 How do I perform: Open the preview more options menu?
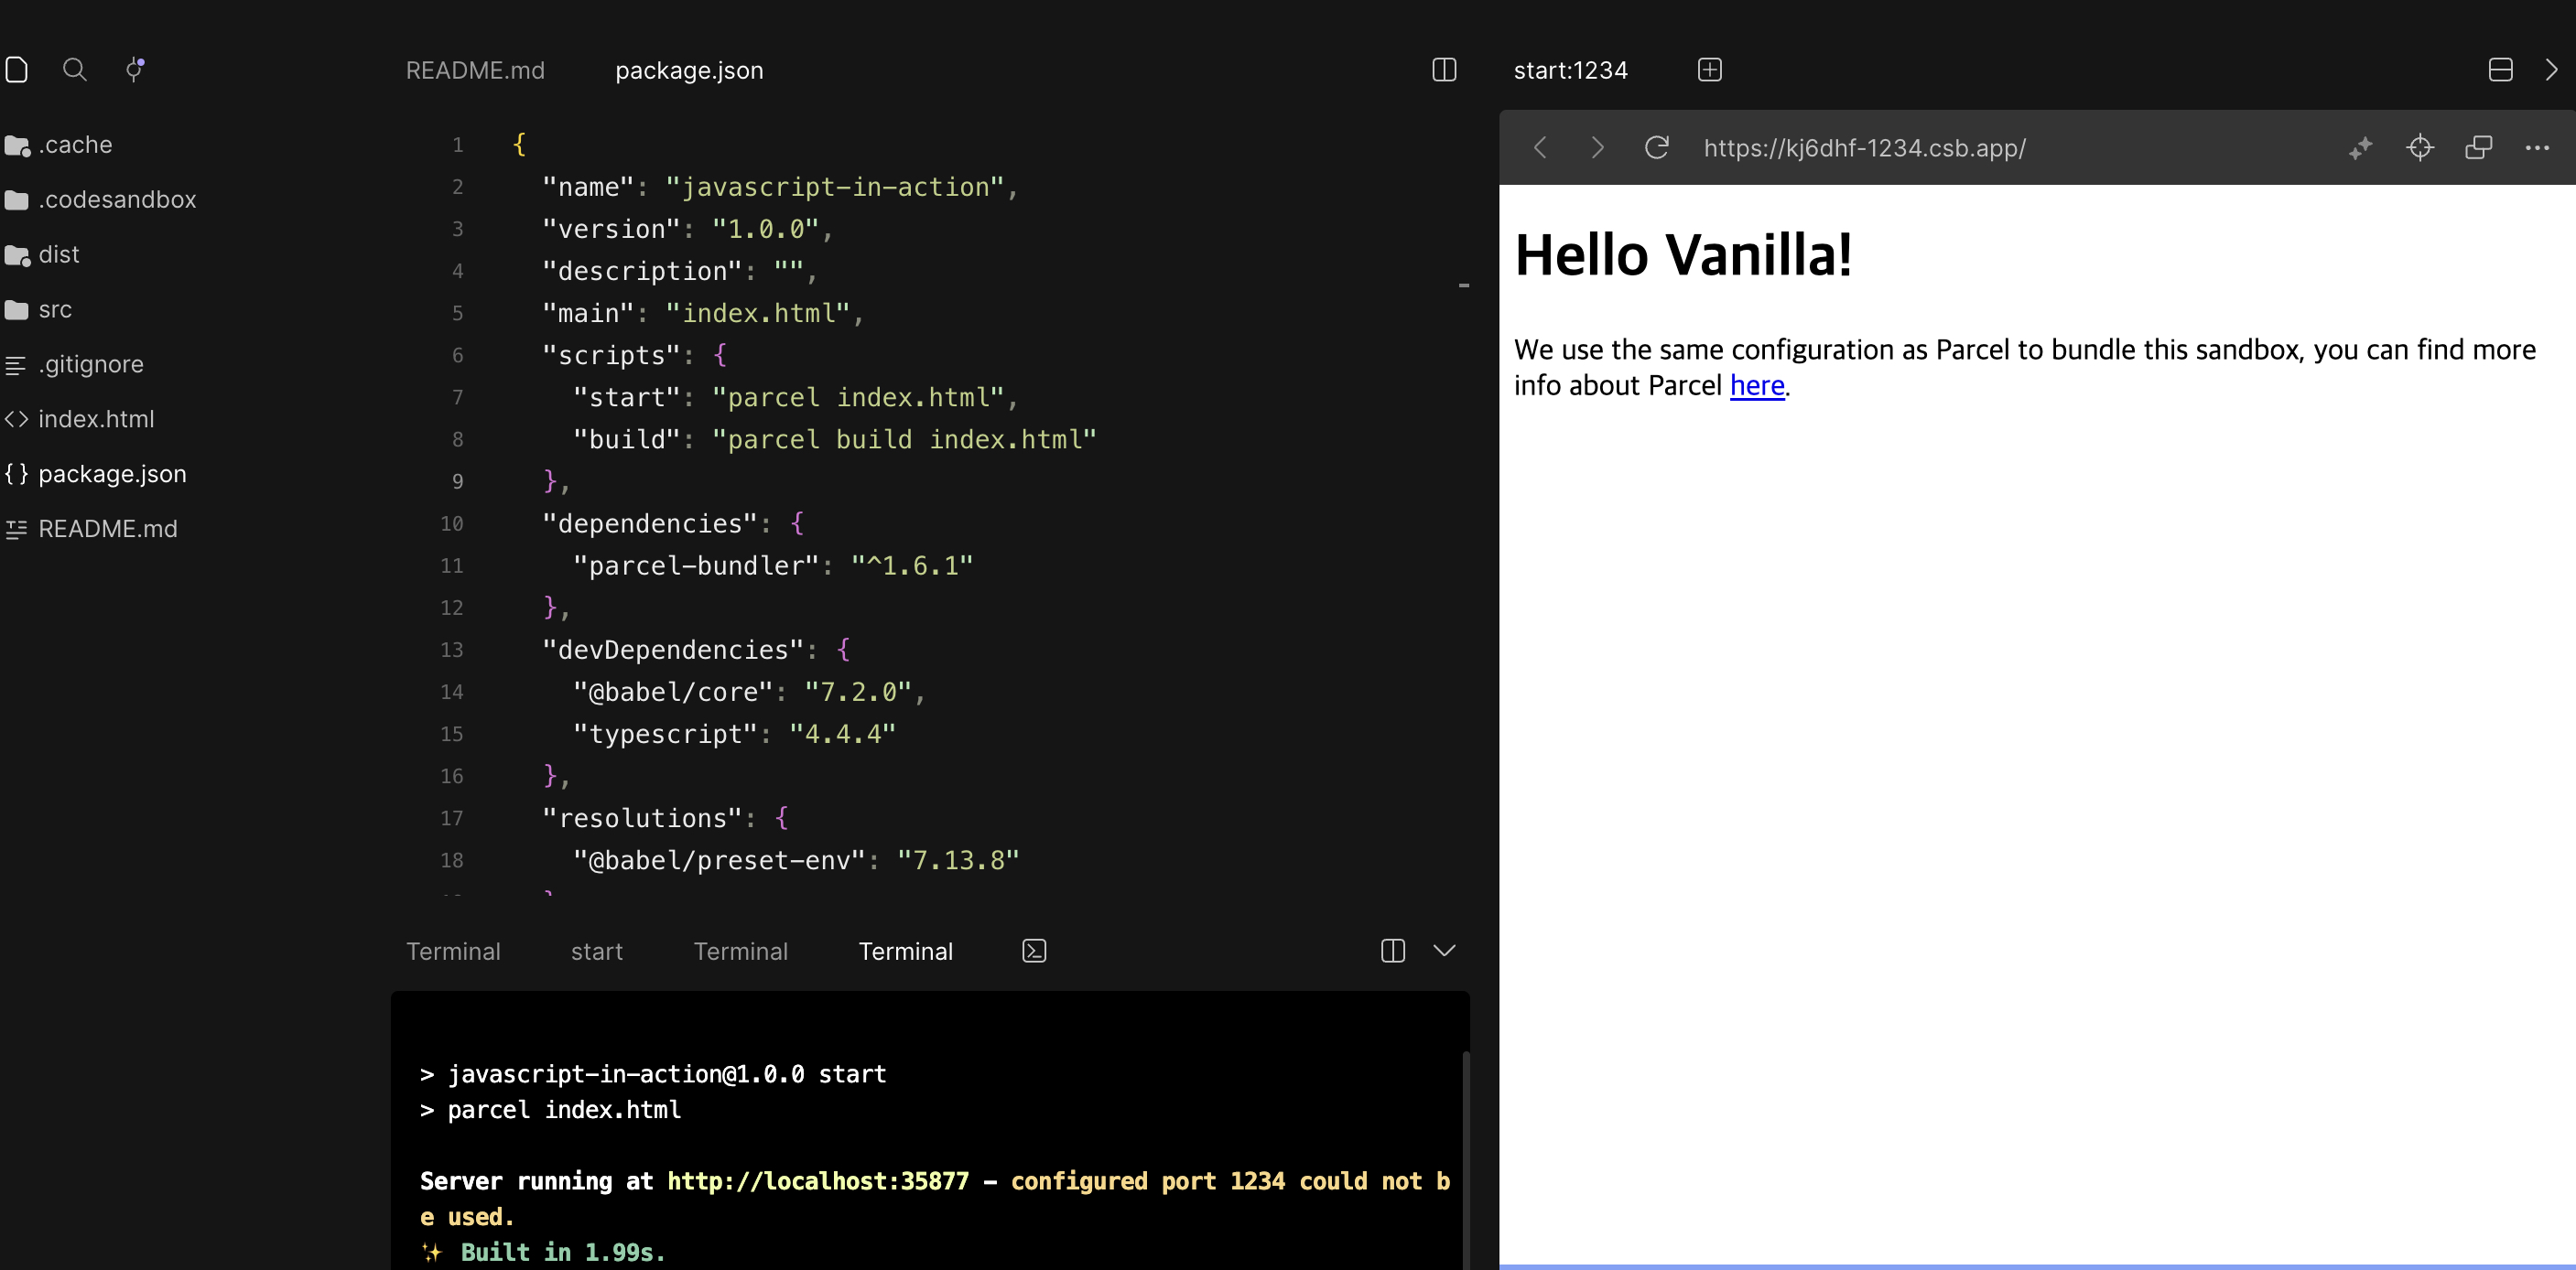click(x=2537, y=148)
